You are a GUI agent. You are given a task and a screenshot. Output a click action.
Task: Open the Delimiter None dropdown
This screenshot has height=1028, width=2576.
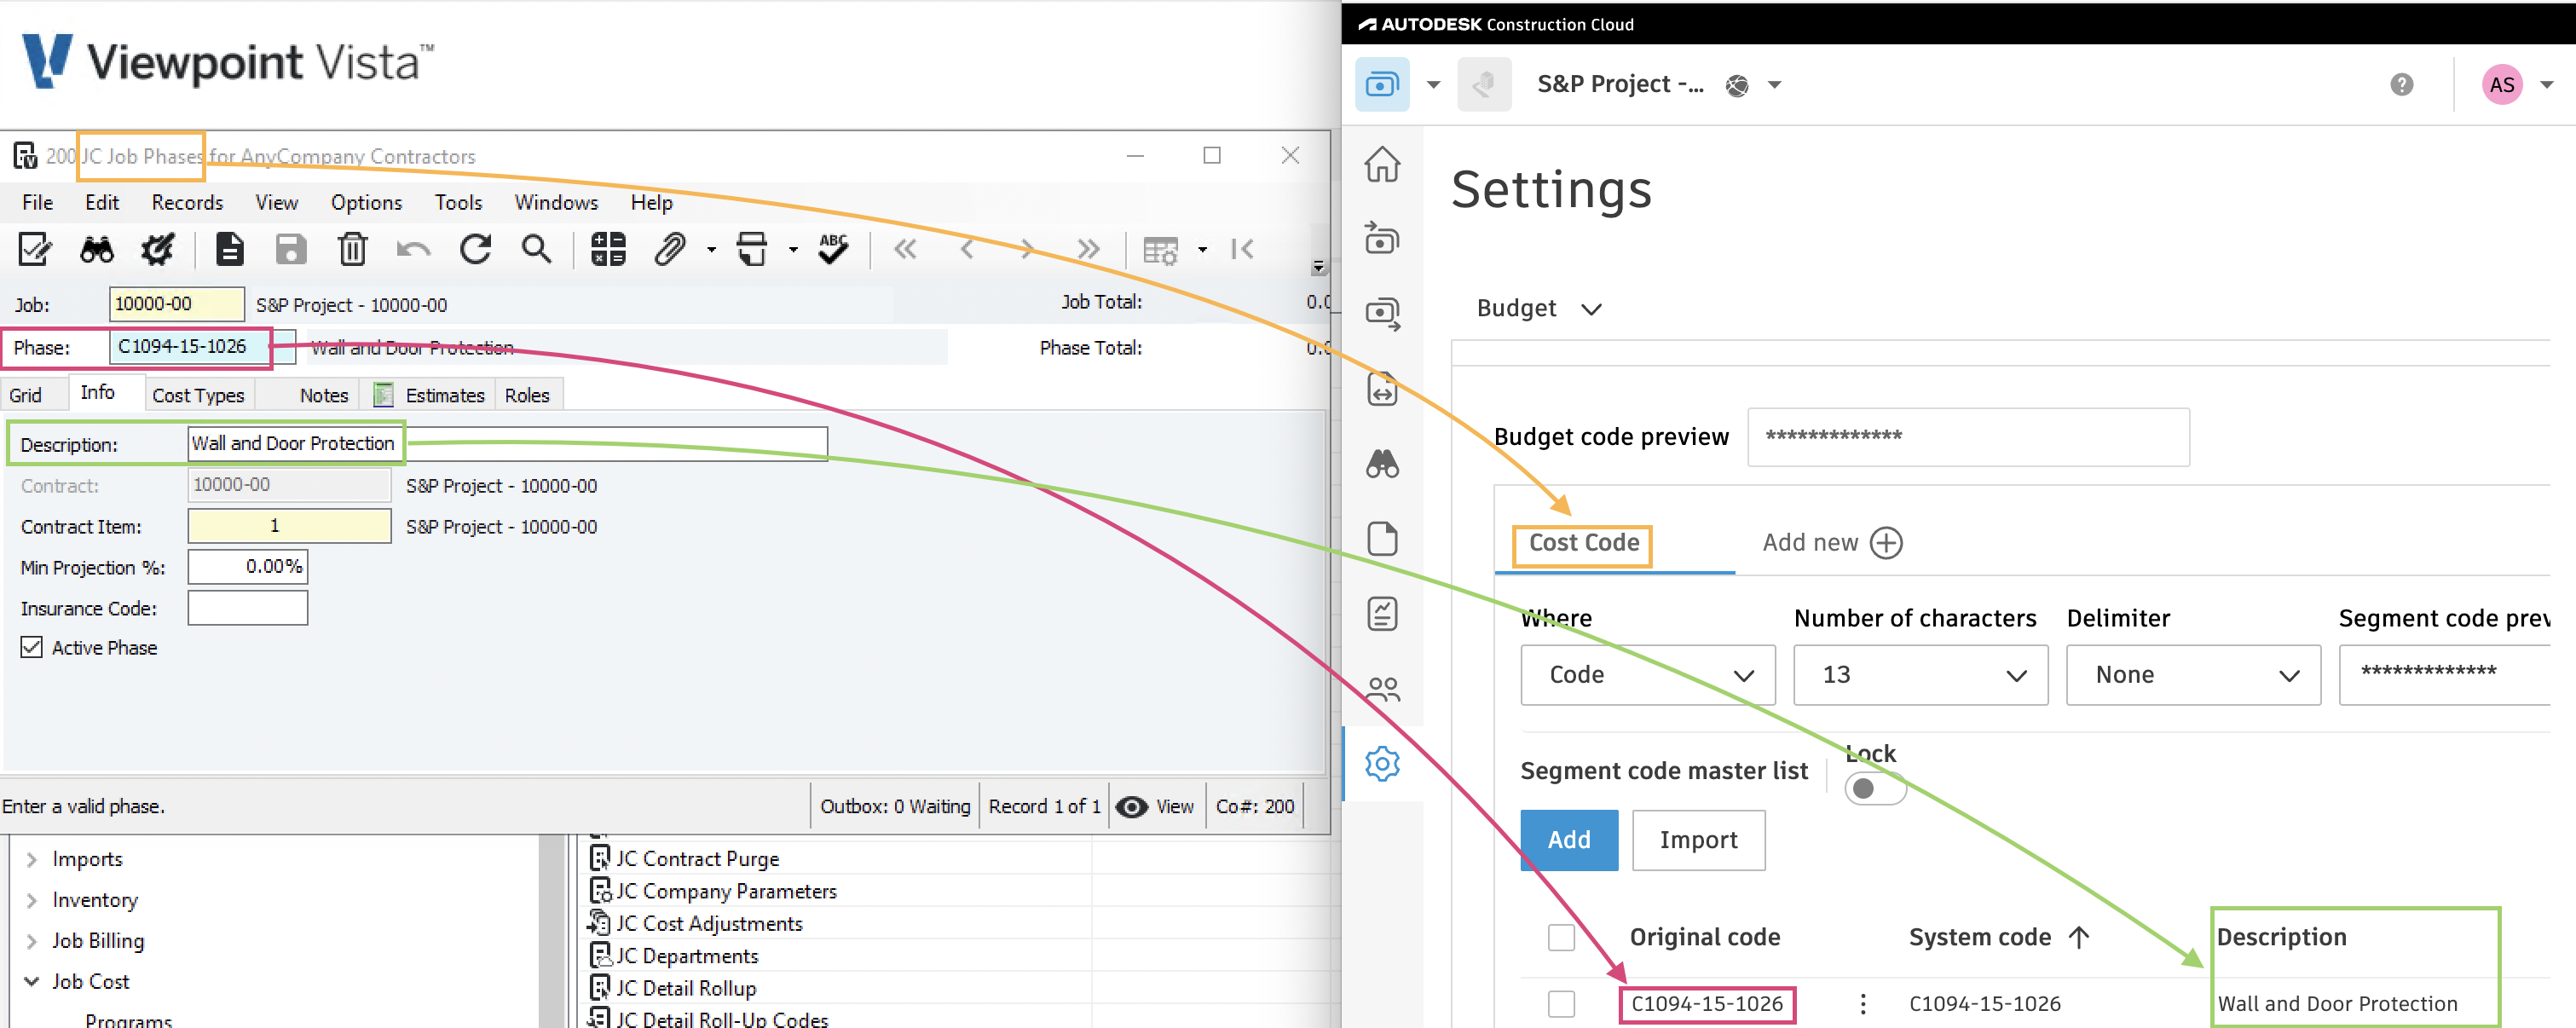tap(2193, 675)
